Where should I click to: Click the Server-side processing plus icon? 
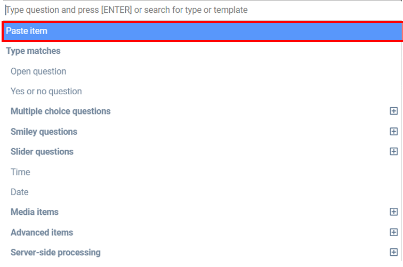click(x=393, y=253)
